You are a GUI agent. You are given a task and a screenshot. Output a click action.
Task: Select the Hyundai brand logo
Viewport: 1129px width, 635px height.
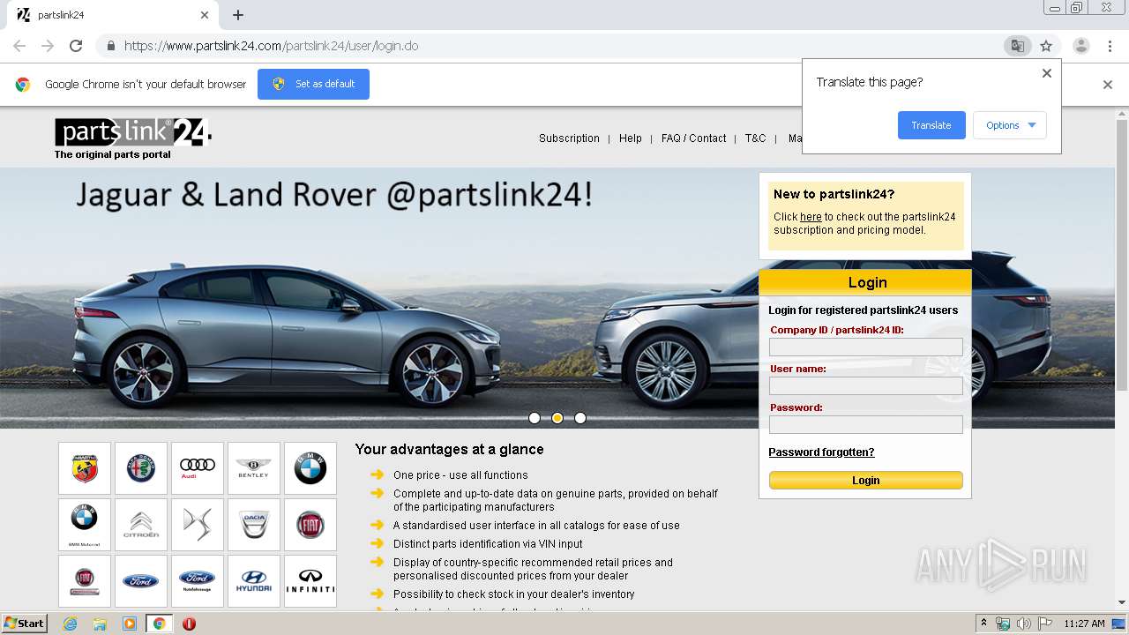254,581
